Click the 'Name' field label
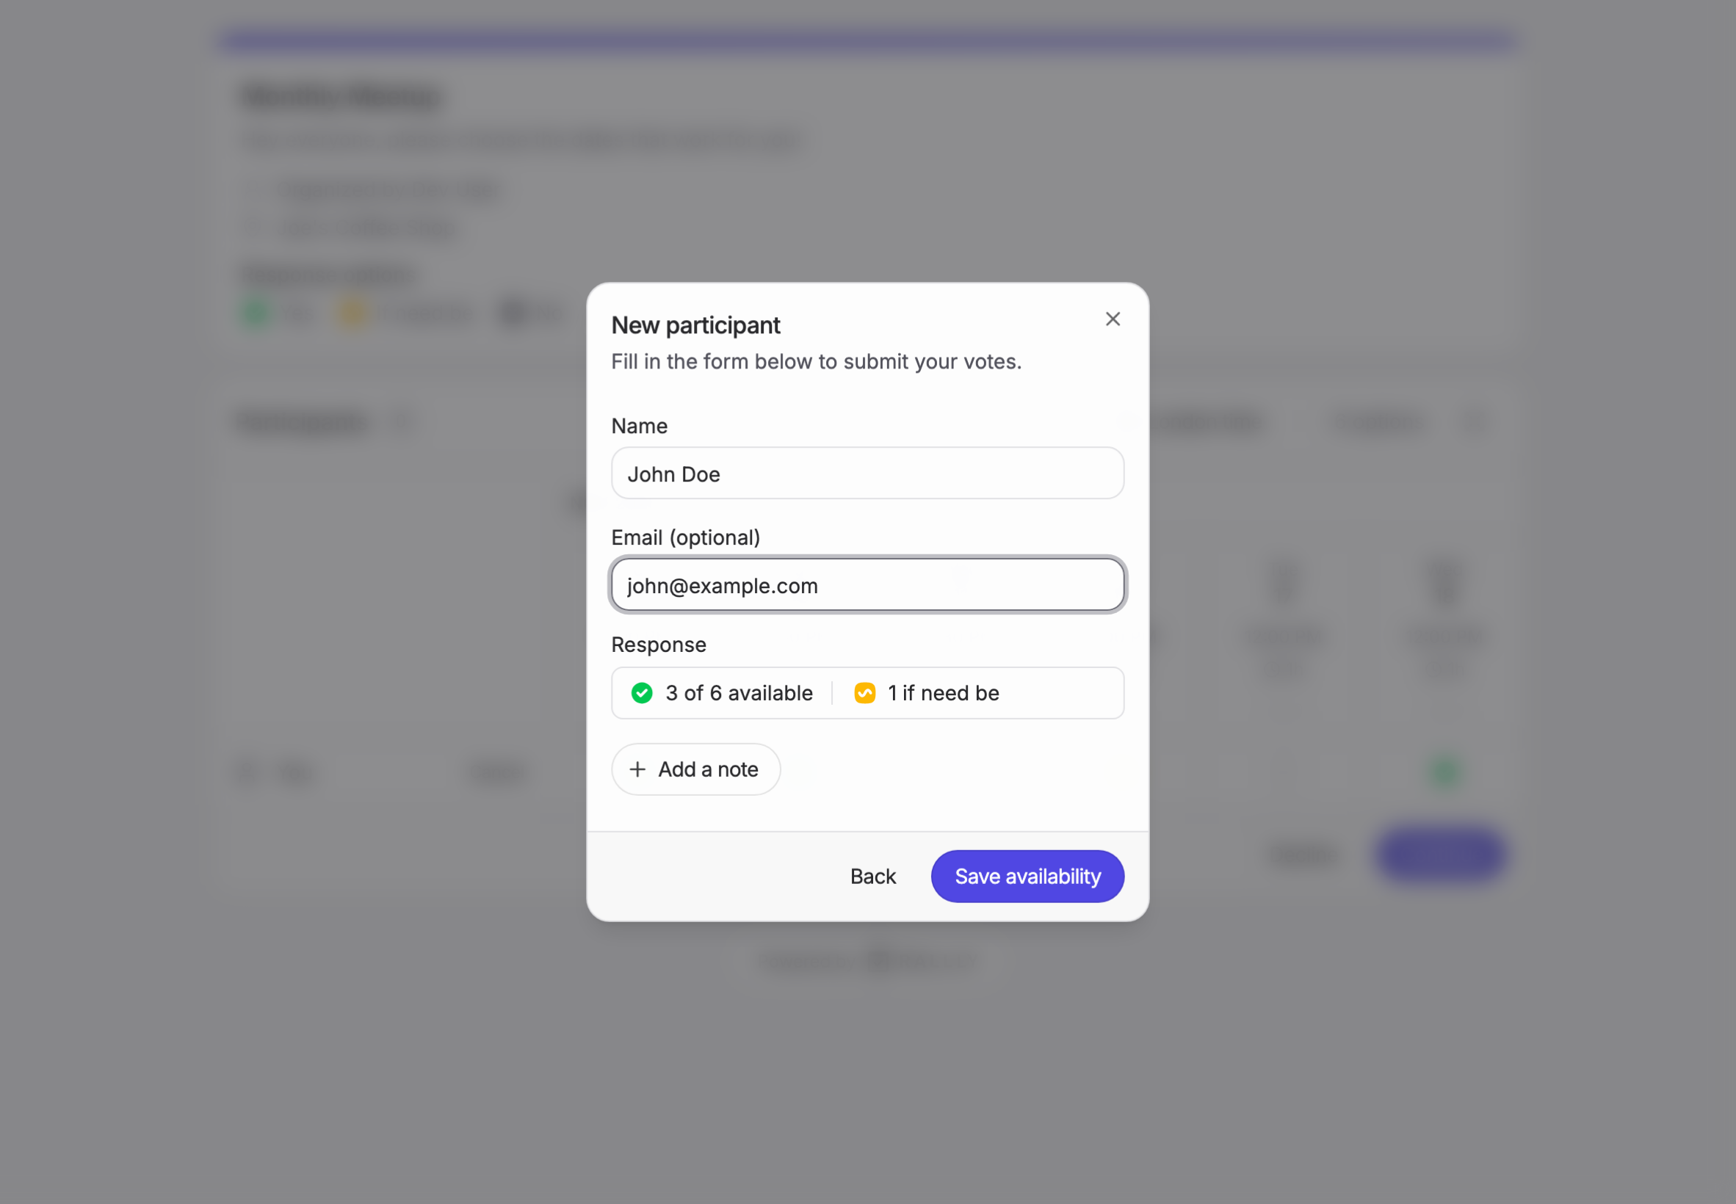This screenshot has height=1204, width=1736. coord(639,426)
